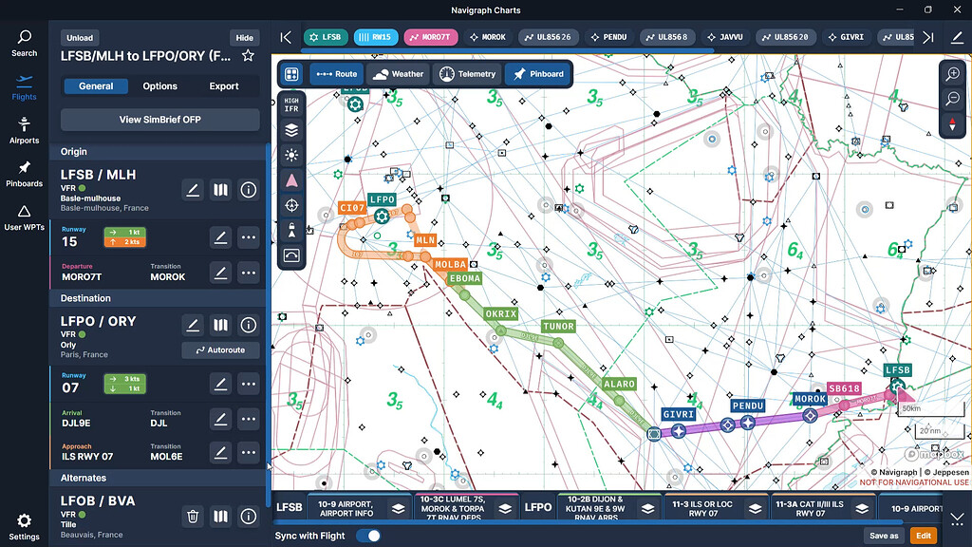Open the ellipsis menu for Approach ILS RWY 07
This screenshot has width=972, height=547.
tap(249, 452)
